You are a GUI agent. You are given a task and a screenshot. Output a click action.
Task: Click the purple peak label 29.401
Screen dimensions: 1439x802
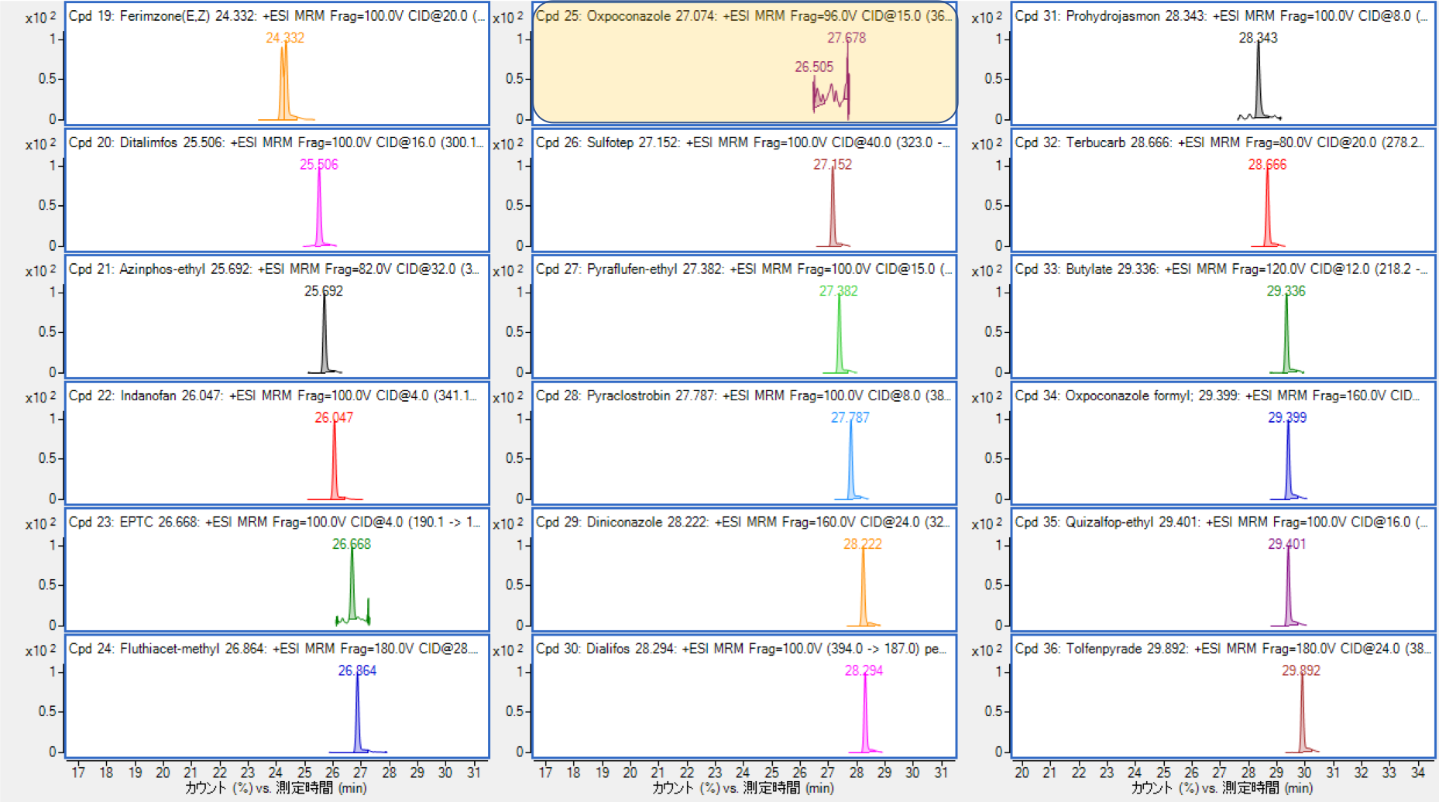pos(1286,544)
